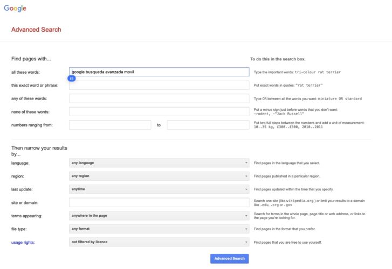This screenshot has height=269, width=392.
Task: Click the none of these words field
Action: point(159,111)
